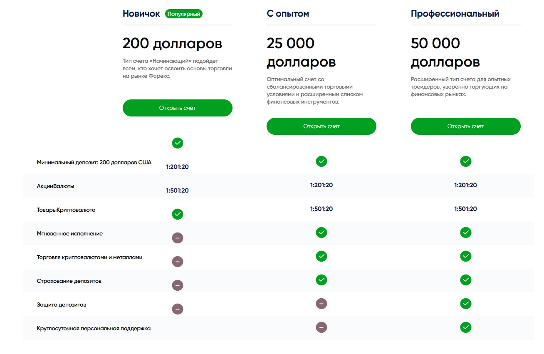The height and width of the screenshot is (354, 544).
Task: Click the checkmark directly below Новичок's Открыть счет button
Action: [x=178, y=143]
